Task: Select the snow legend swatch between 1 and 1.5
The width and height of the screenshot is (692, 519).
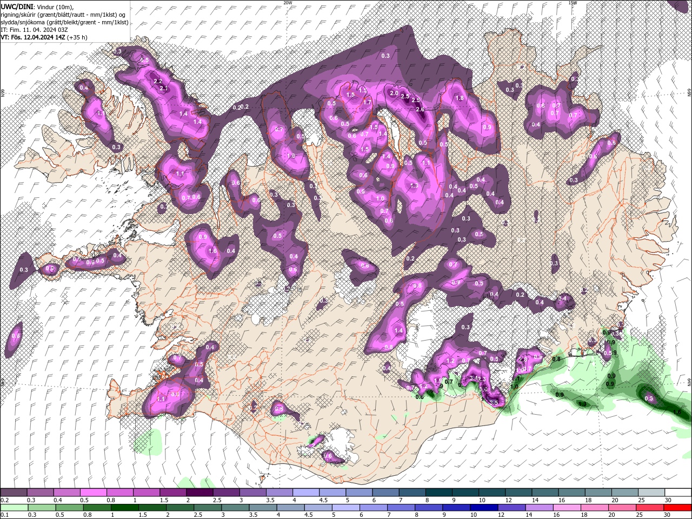Action: [x=146, y=493]
